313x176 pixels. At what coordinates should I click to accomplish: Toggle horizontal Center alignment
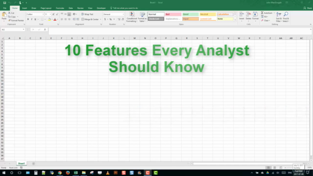(66, 20)
